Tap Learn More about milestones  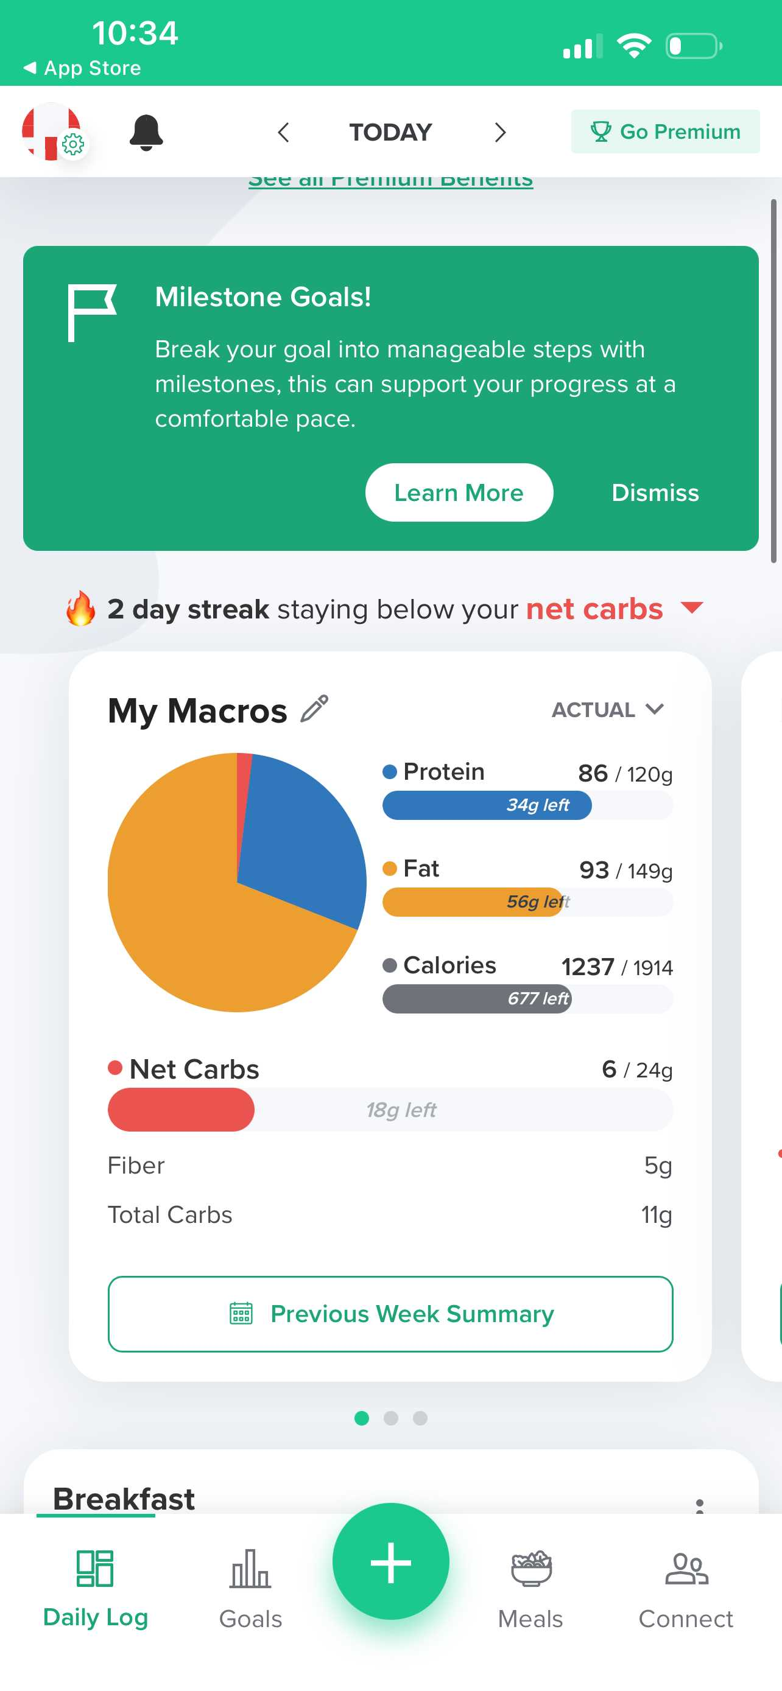pyautogui.click(x=459, y=492)
